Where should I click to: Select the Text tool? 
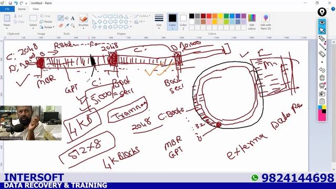[x=72, y=18]
